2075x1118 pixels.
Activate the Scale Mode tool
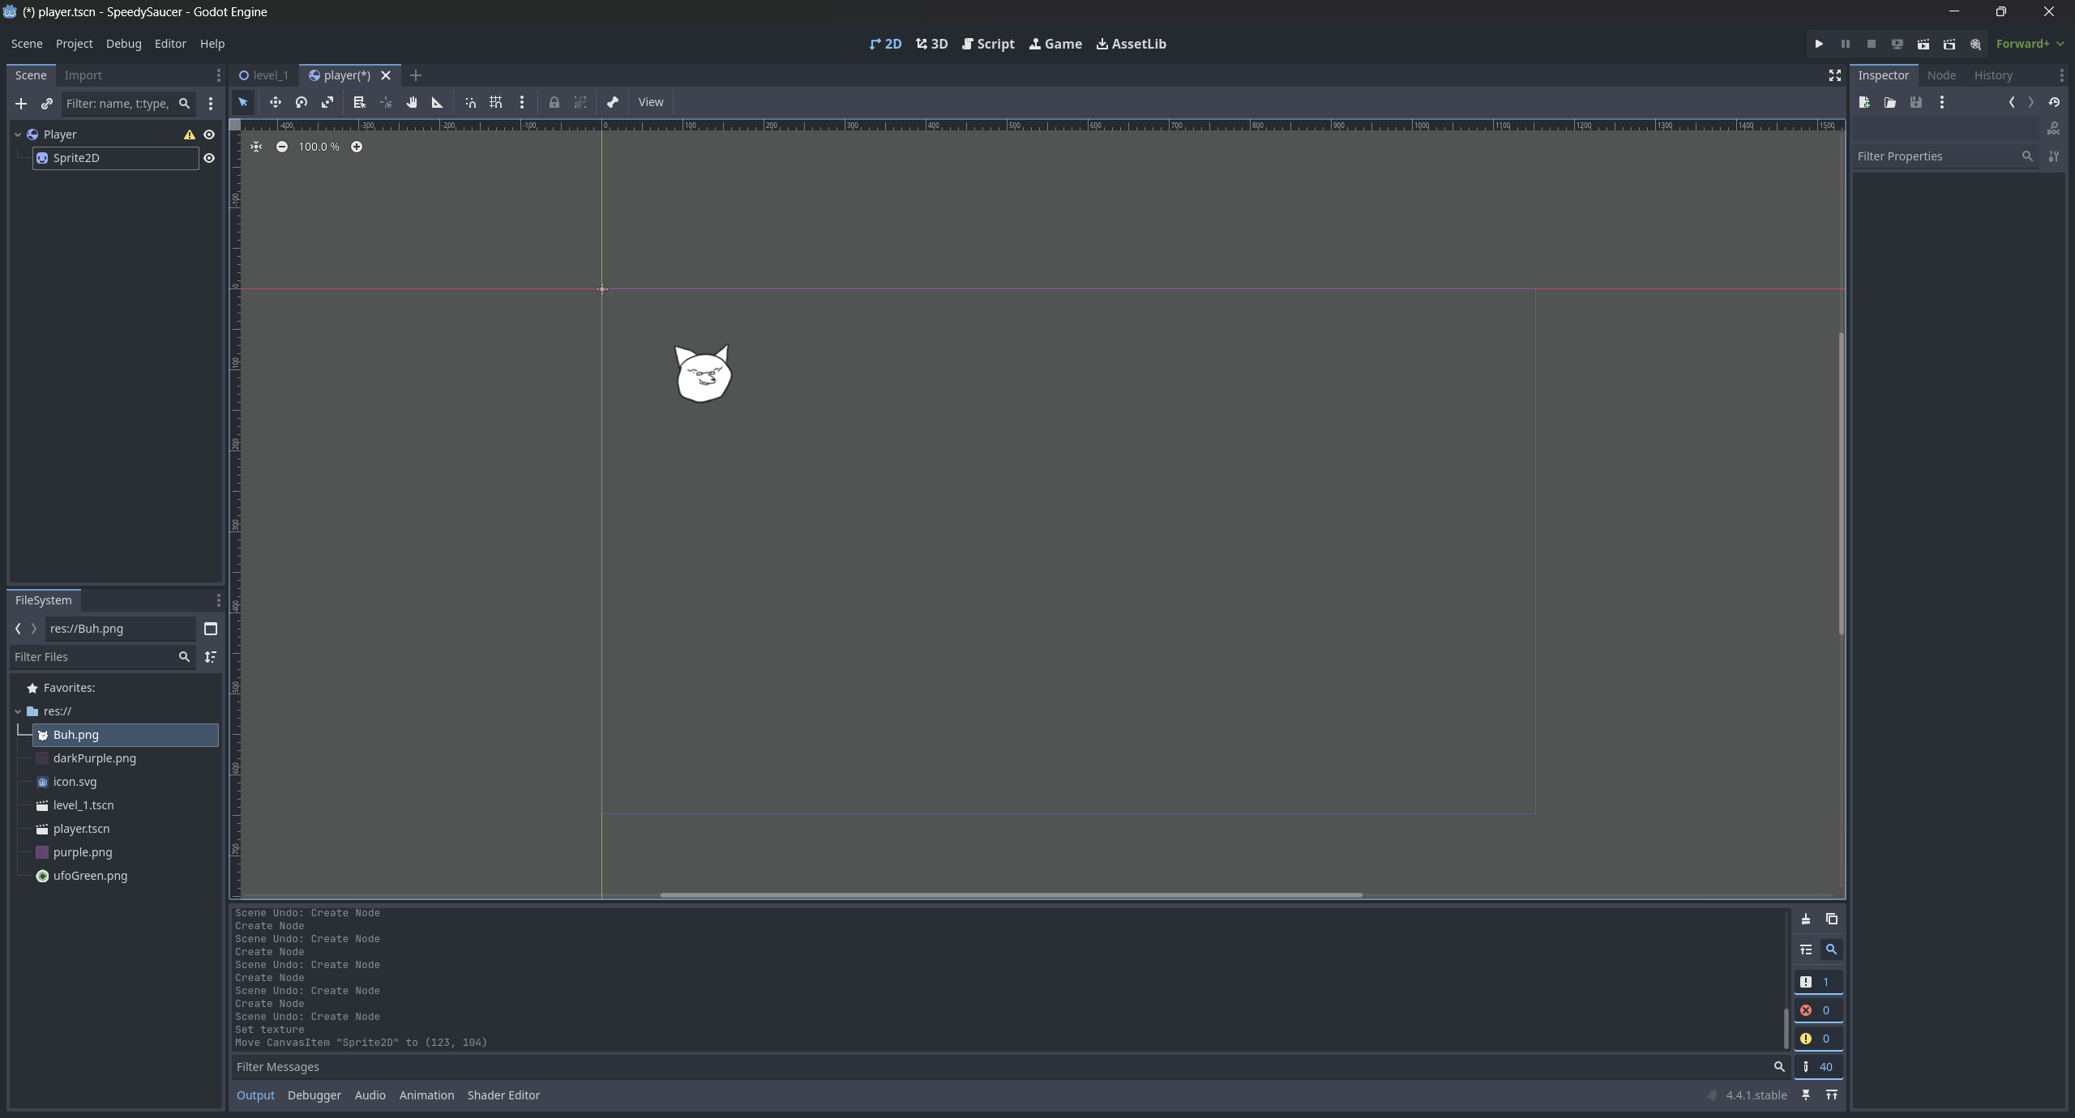[x=327, y=102]
